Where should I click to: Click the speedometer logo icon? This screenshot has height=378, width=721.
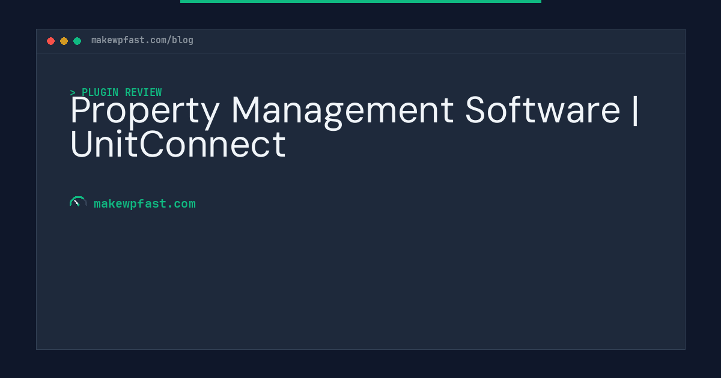pyautogui.click(x=78, y=203)
